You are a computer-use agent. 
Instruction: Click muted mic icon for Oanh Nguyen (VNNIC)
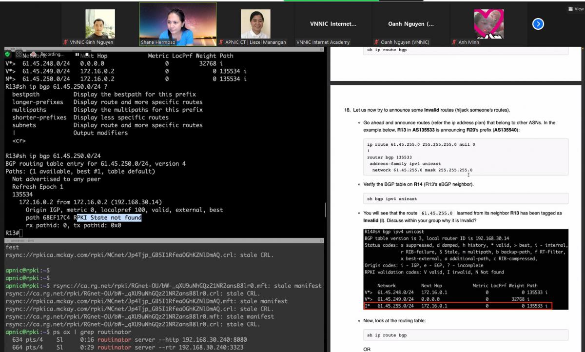(377, 42)
